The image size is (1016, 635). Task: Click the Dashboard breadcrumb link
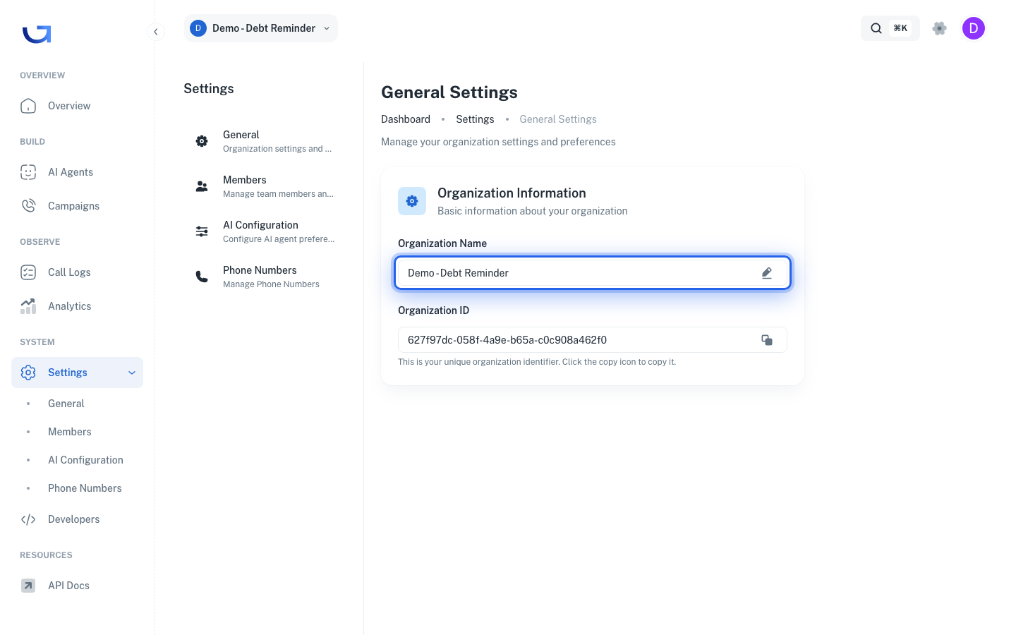click(406, 119)
